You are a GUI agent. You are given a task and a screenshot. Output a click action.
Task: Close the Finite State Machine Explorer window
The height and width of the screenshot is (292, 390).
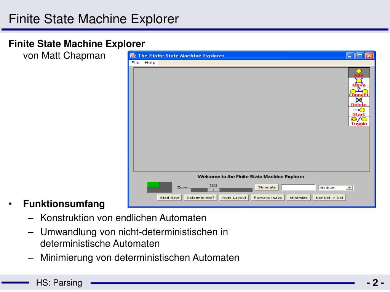coord(369,56)
